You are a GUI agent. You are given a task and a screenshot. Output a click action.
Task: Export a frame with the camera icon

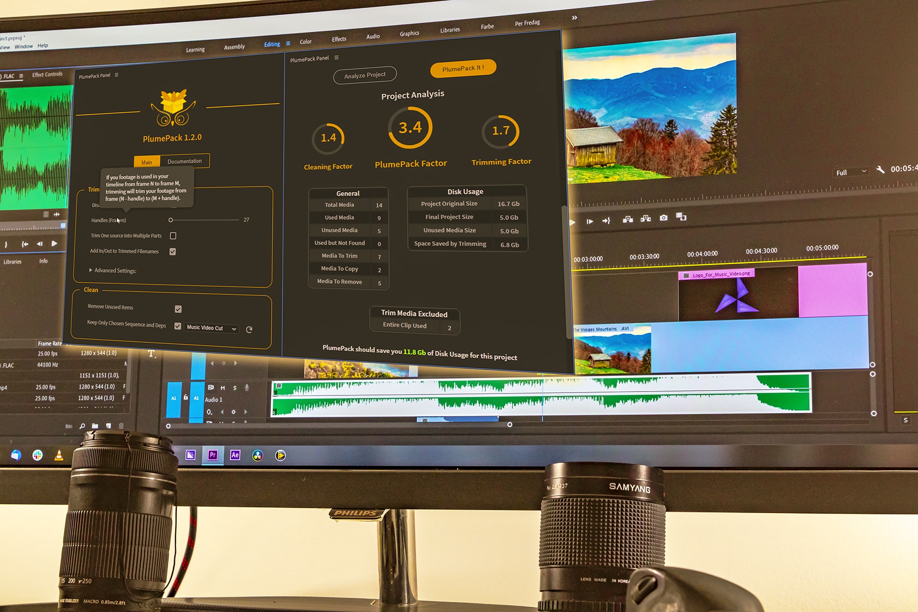pos(664,218)
